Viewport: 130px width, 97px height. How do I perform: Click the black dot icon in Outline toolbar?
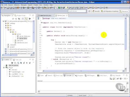27,63
